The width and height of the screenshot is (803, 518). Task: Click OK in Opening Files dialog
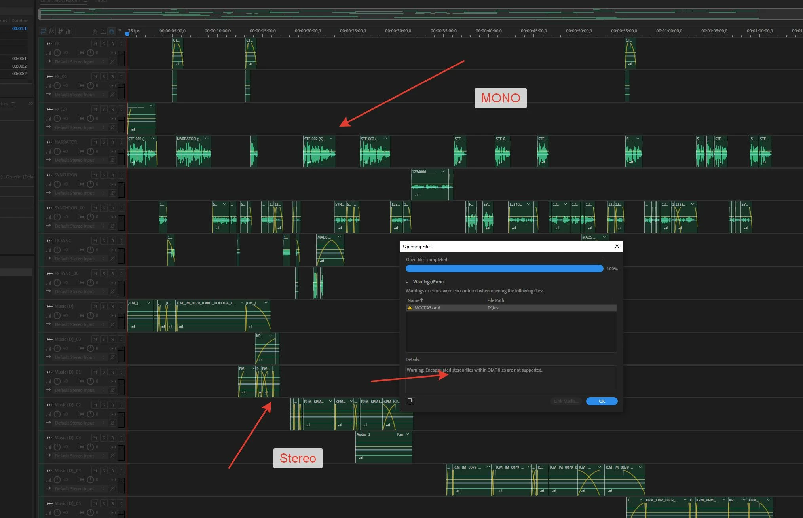(601, 401)
